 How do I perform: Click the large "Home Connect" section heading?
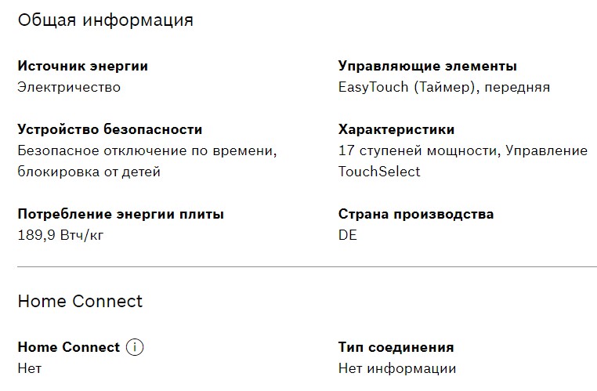pyautogui.click(x=80, y=301)
